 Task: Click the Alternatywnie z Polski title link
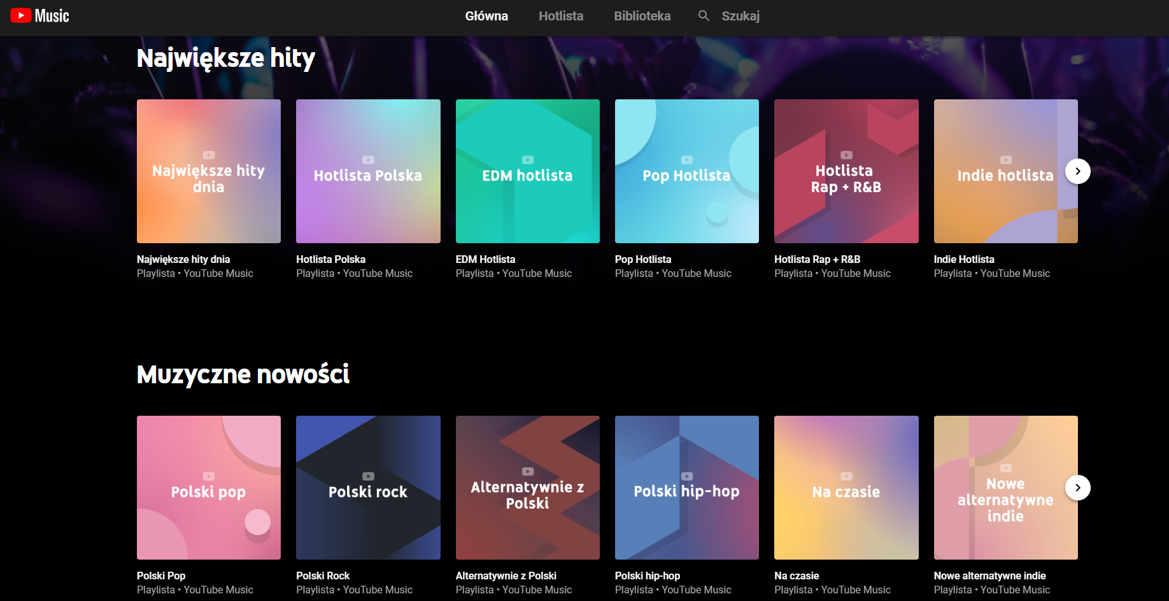[x=506, y=576]
